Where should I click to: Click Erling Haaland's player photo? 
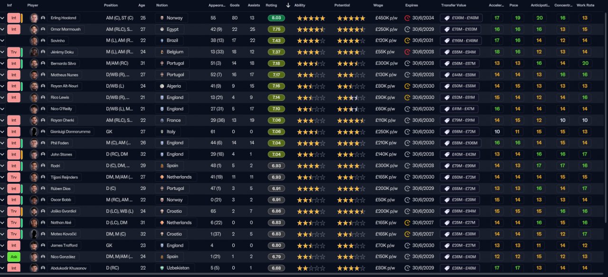34,18
